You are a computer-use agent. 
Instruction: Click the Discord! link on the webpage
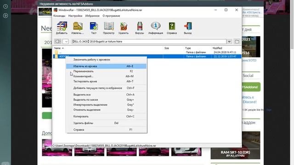point(249,102)
